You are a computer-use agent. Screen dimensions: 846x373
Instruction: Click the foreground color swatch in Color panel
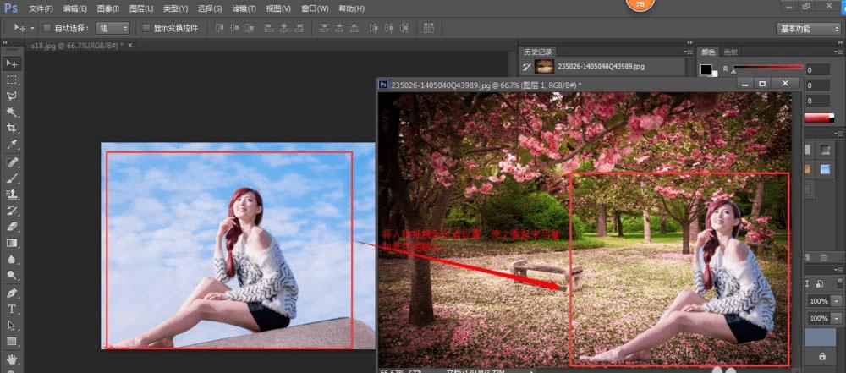tap(705, 68)
